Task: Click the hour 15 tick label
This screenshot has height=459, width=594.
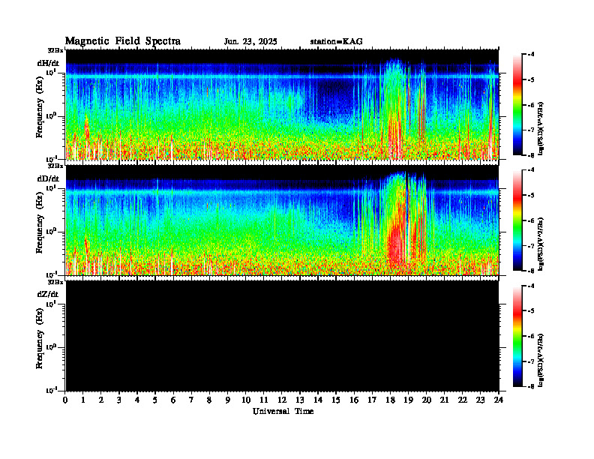Action: [336, 400]
